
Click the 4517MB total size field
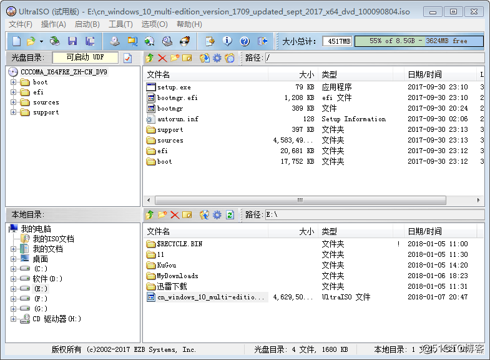338,41
